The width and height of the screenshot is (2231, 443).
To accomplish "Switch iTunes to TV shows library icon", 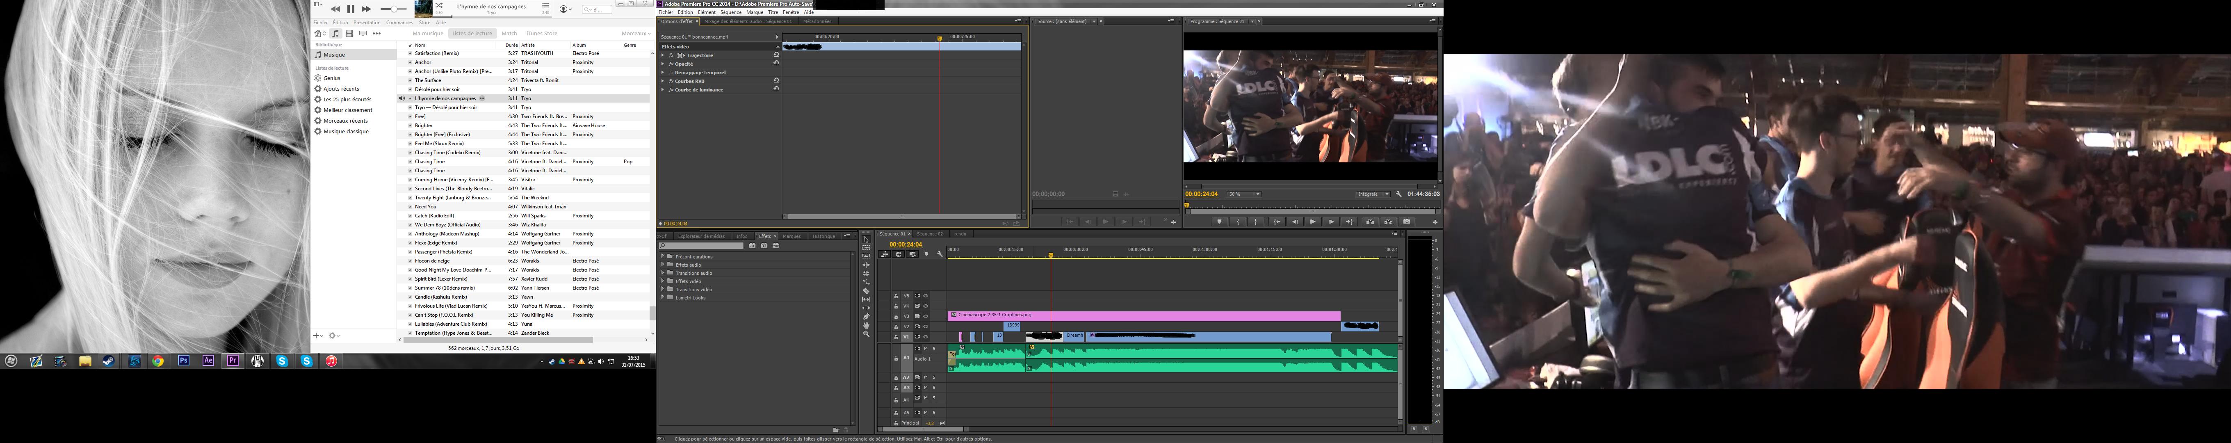I will tap(363, 33).
